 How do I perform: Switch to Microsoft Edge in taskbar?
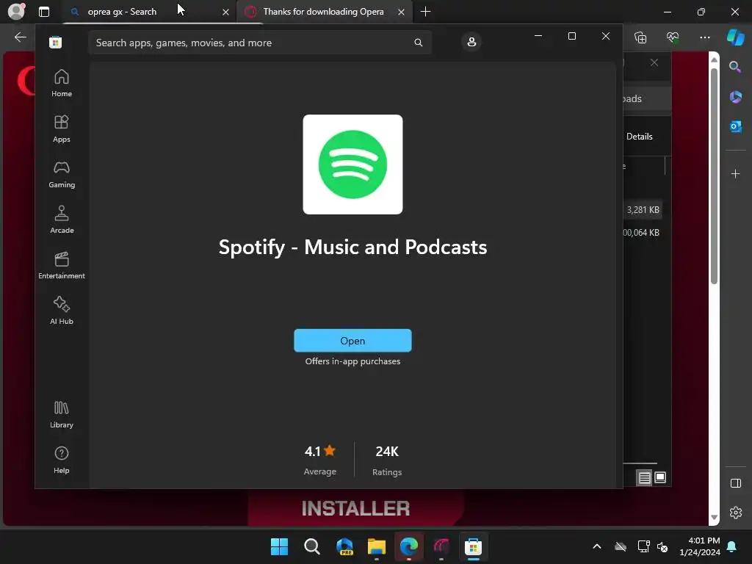[x=409, y=546]
